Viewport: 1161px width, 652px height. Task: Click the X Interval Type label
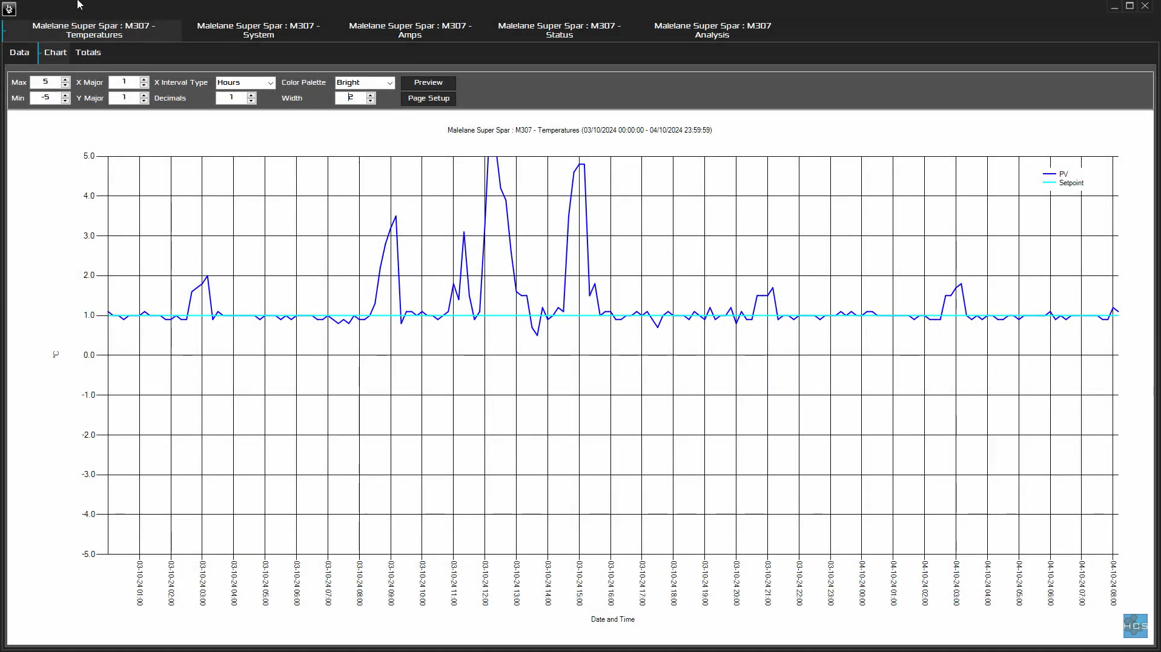(x=181, y=82)
